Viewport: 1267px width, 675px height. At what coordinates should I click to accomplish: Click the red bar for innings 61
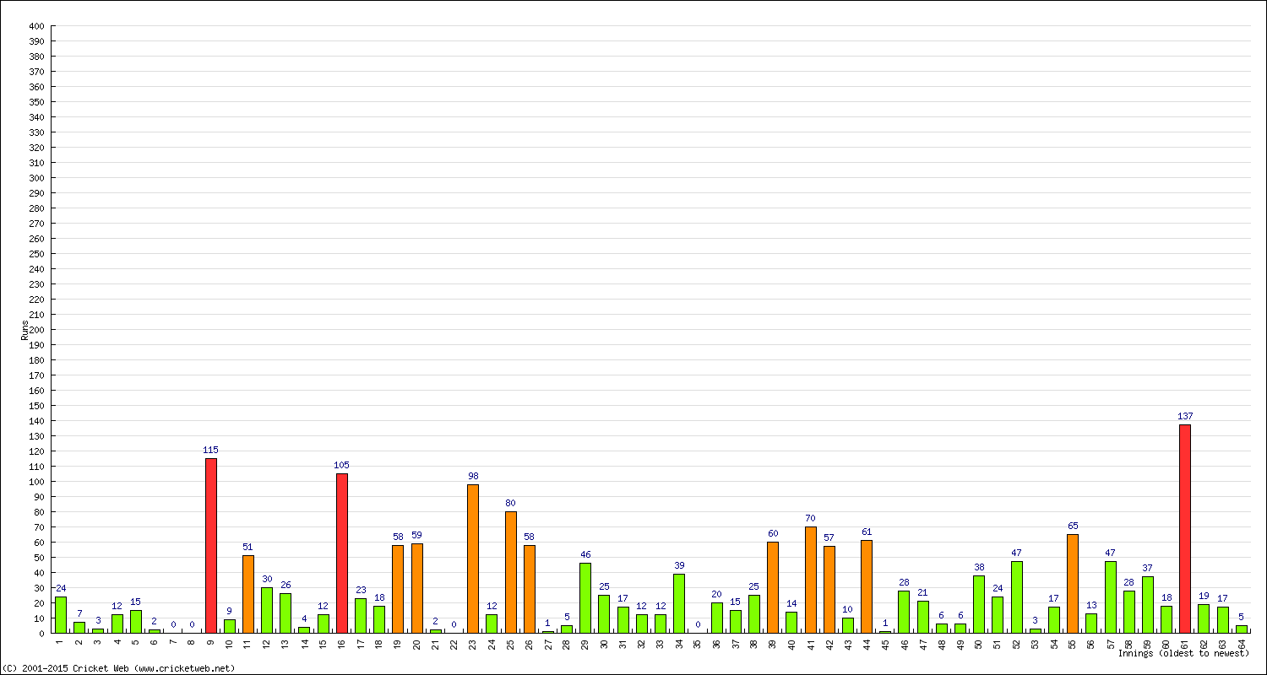pos(1185,529)
